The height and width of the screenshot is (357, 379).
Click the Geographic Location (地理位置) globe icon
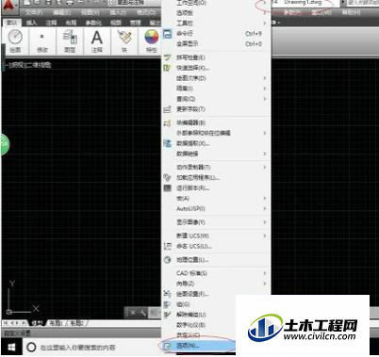[167, 260]
